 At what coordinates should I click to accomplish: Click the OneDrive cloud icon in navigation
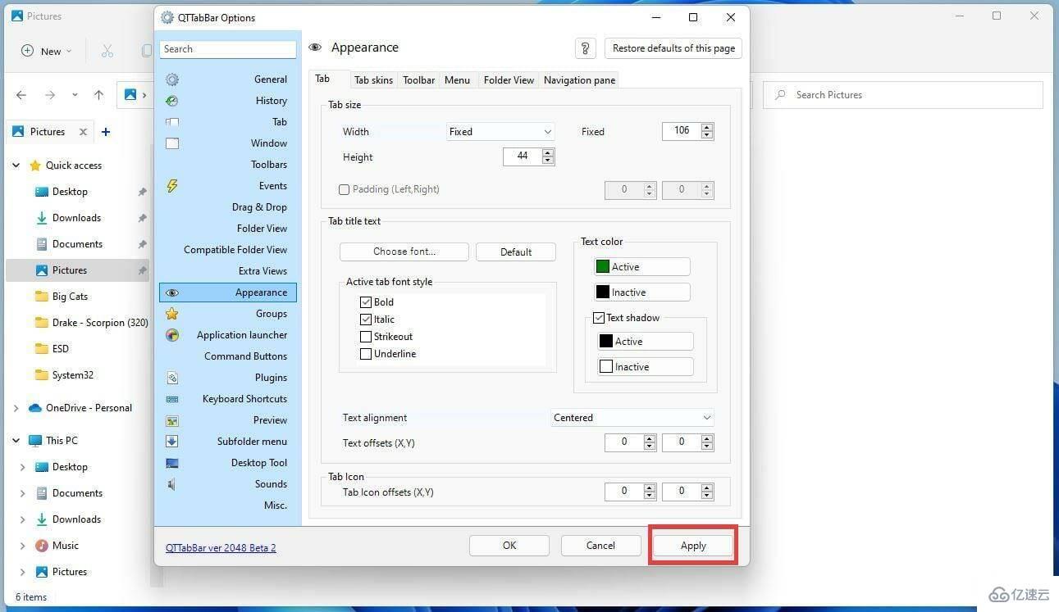[x=35, y=408]
